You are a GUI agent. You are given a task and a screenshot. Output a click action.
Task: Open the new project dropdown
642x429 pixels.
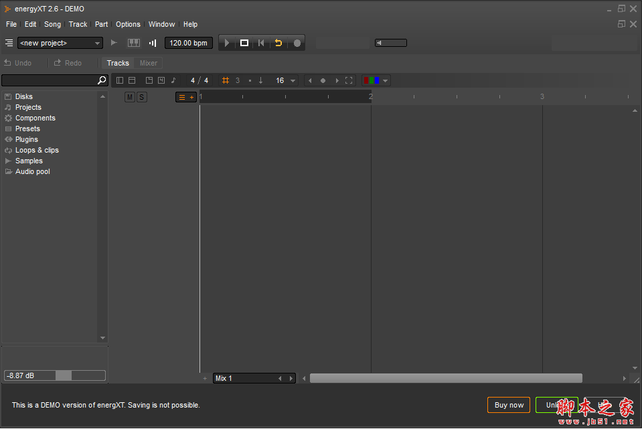click(60, 43)
